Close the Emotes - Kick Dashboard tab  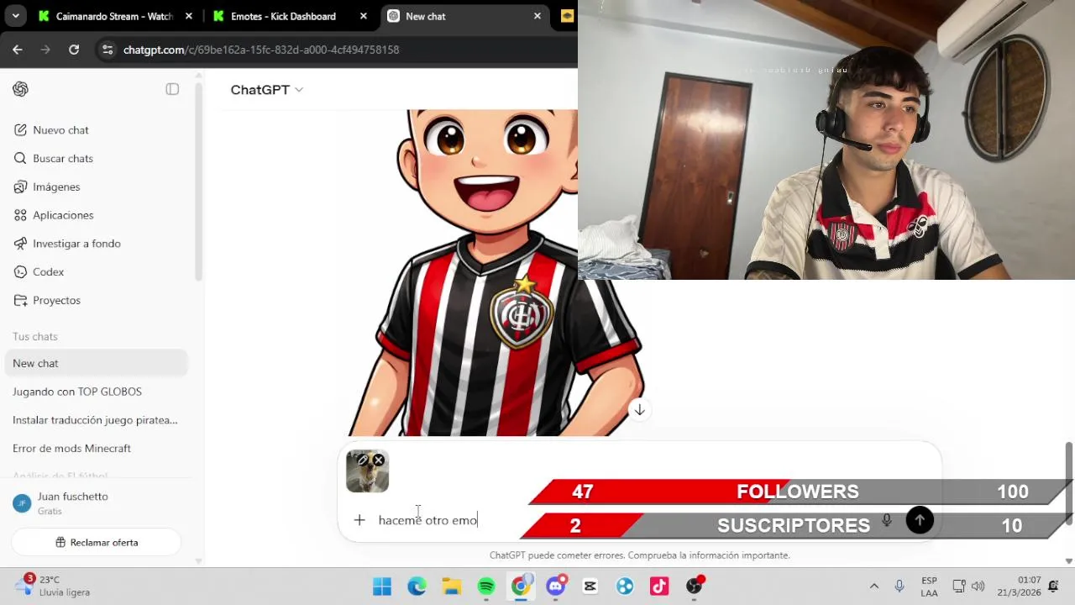click(x=363, y=16)
